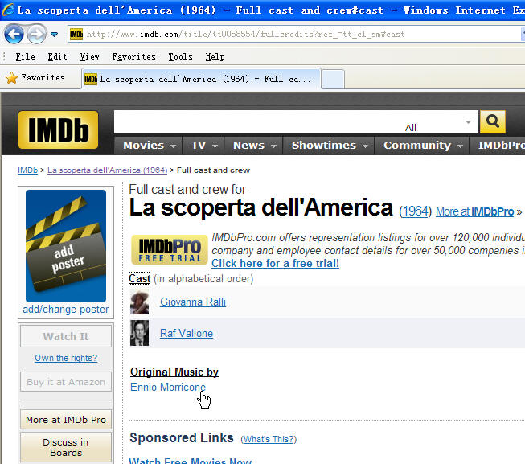Open the Ennio Morricone link
Viewport: 525px width, 464px height.
(168, 387)
